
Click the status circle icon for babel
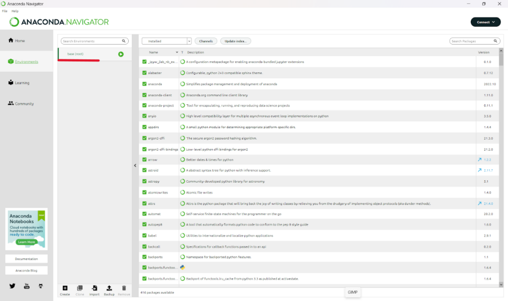tap(183, 236)
